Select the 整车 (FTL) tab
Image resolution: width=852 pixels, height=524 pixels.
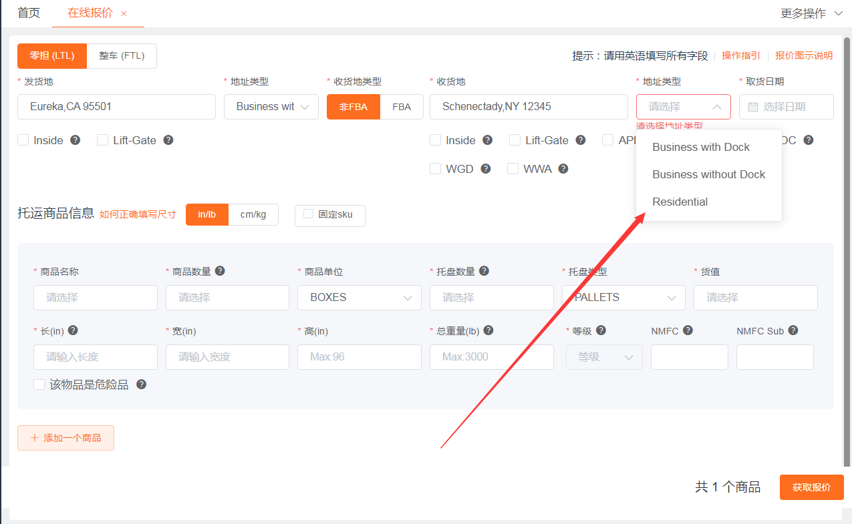coord(122,56)
